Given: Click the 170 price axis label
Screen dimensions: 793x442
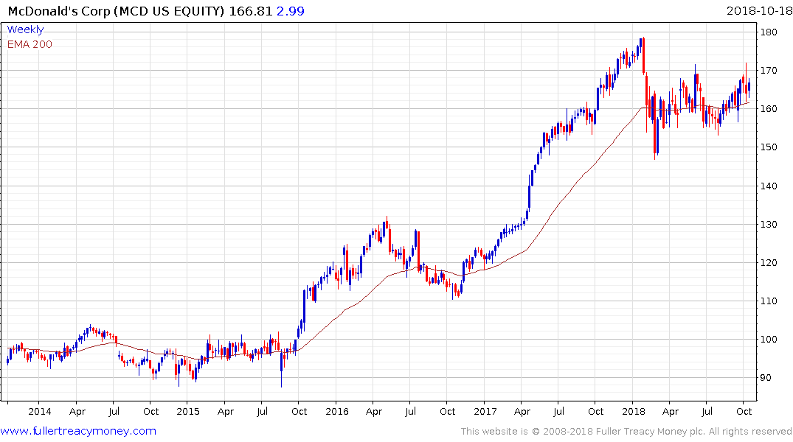Looking at the screenshot, I should (769, 70).
